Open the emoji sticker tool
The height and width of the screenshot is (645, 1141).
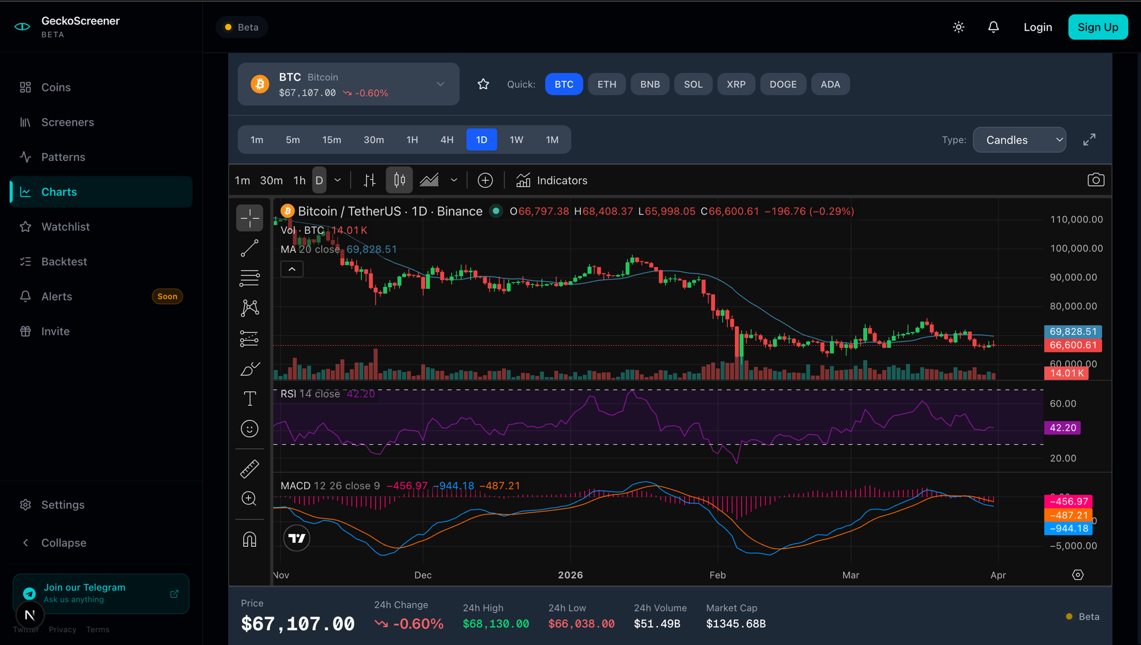pos(249,428)
